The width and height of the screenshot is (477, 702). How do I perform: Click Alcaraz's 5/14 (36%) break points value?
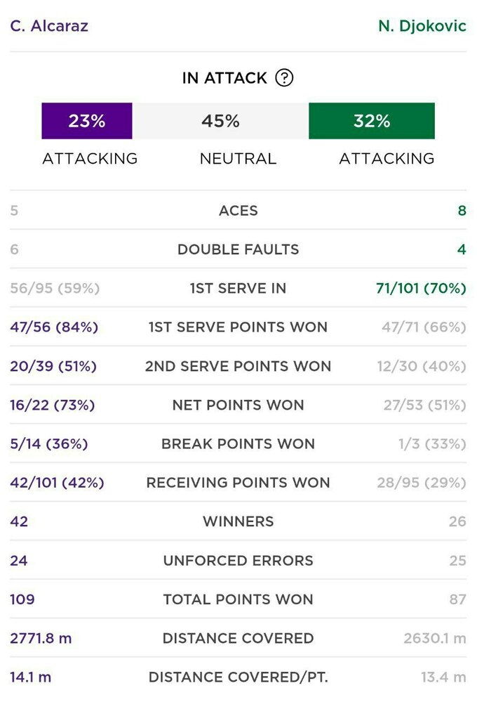point(49,444)
